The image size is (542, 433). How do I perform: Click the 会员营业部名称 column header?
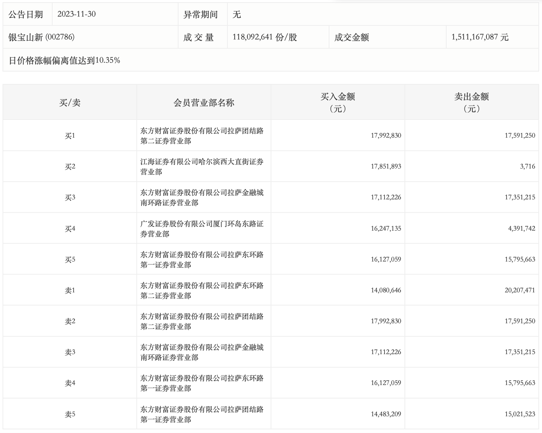point(204,103)
